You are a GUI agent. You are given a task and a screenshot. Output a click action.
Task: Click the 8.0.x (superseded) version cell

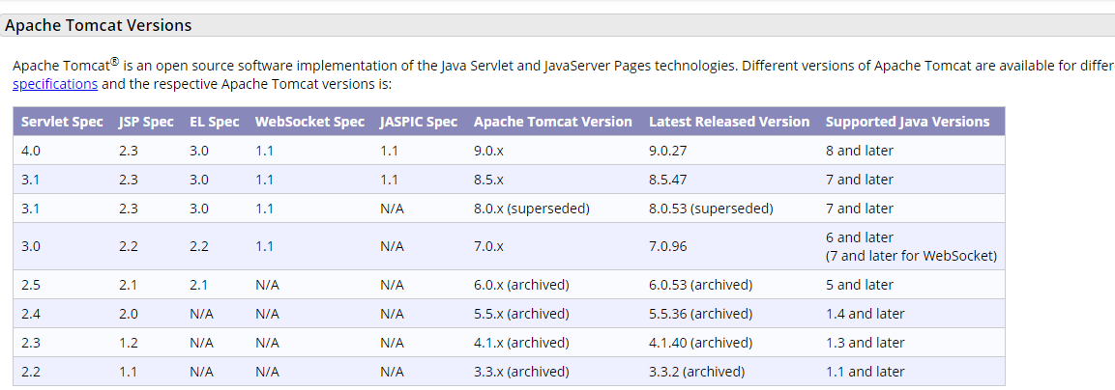coord(531,209)
